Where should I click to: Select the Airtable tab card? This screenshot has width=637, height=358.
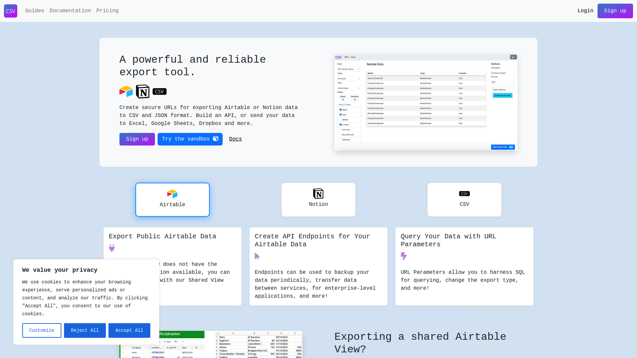click(x=172, y=200)
